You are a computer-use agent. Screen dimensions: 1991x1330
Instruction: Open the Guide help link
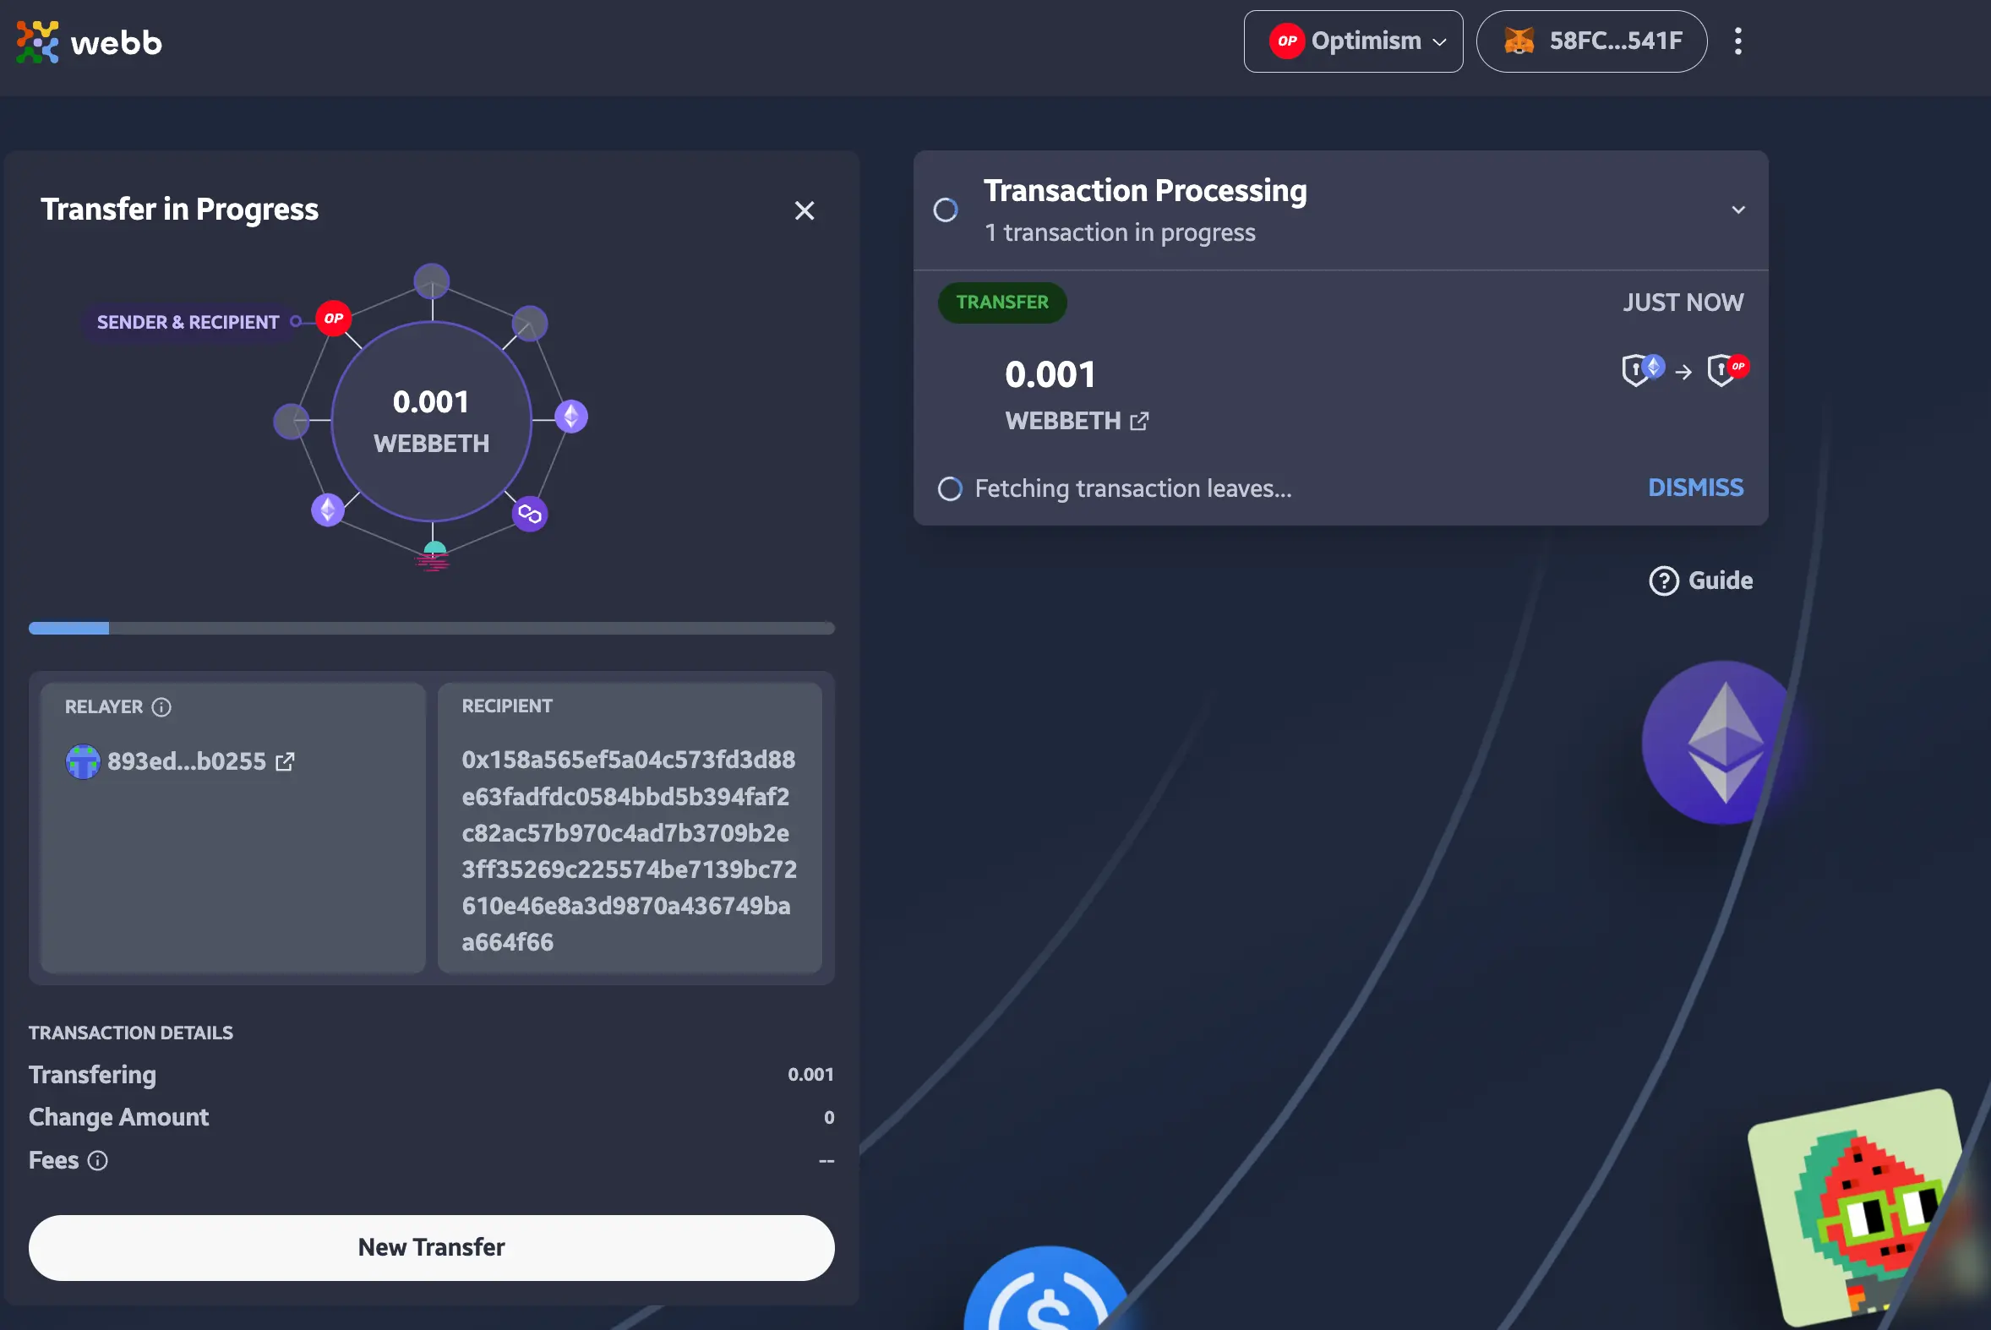coord(1701,581)
